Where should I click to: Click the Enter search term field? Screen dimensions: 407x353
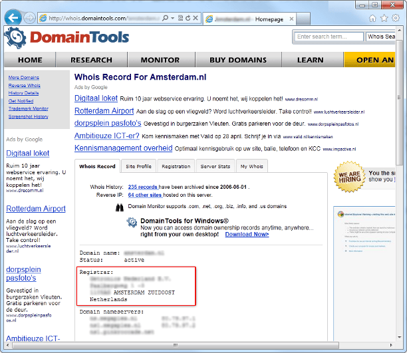tap(329, 37)
